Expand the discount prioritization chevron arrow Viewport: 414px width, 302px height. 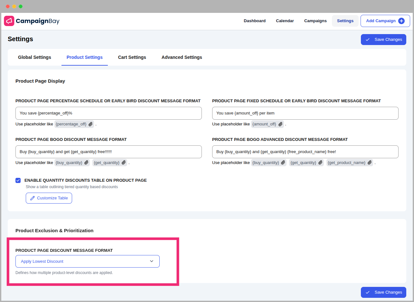click(151, 261)
